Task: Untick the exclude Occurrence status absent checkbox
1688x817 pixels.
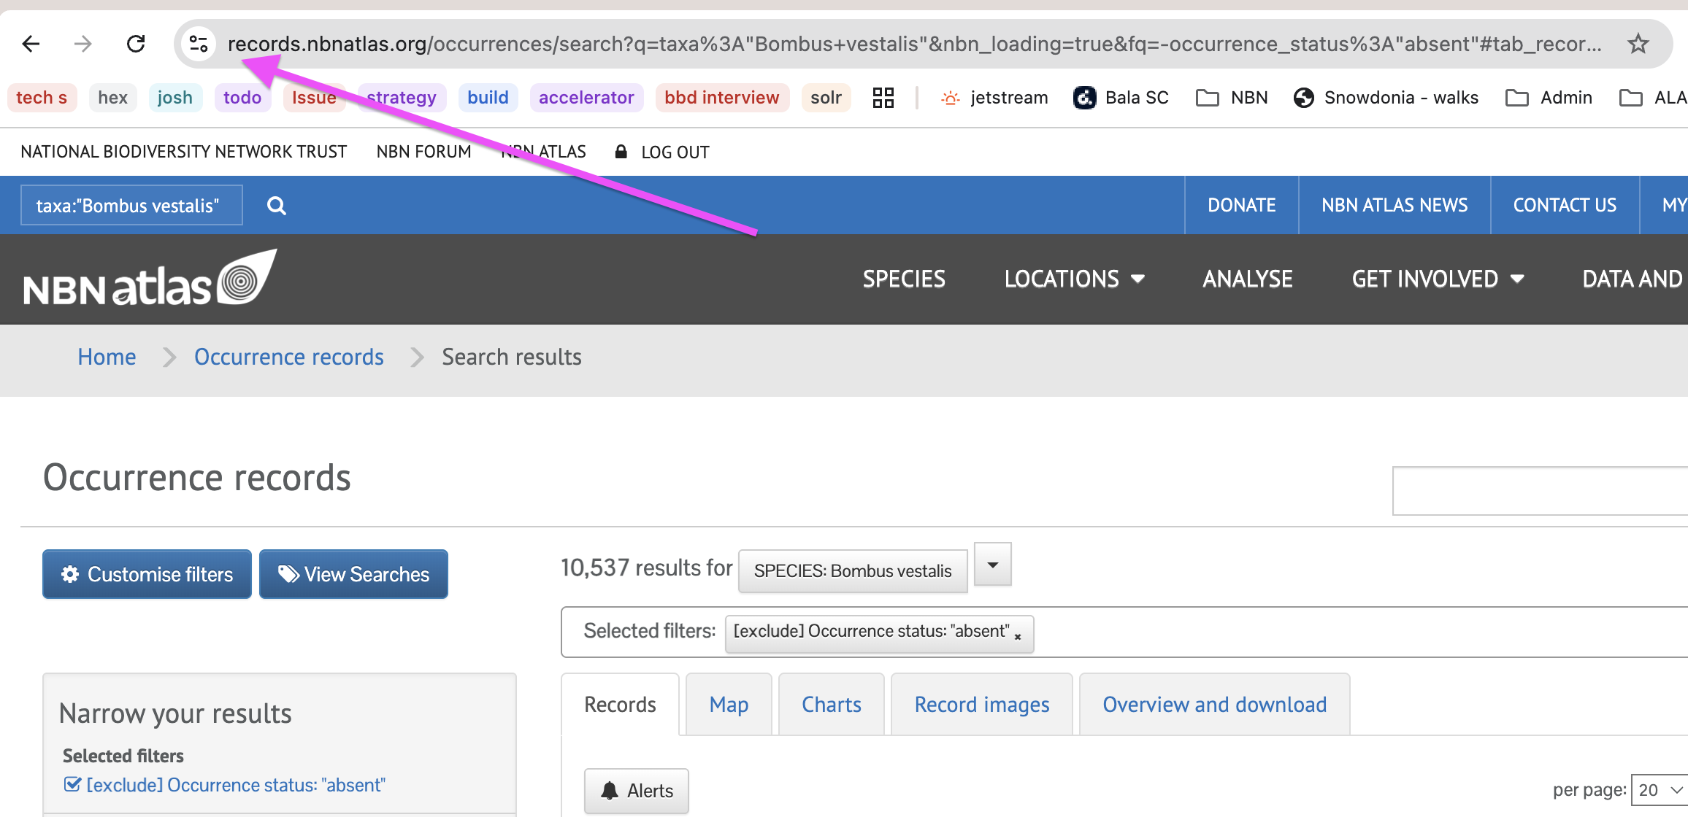Action: [x=73, y=783]
